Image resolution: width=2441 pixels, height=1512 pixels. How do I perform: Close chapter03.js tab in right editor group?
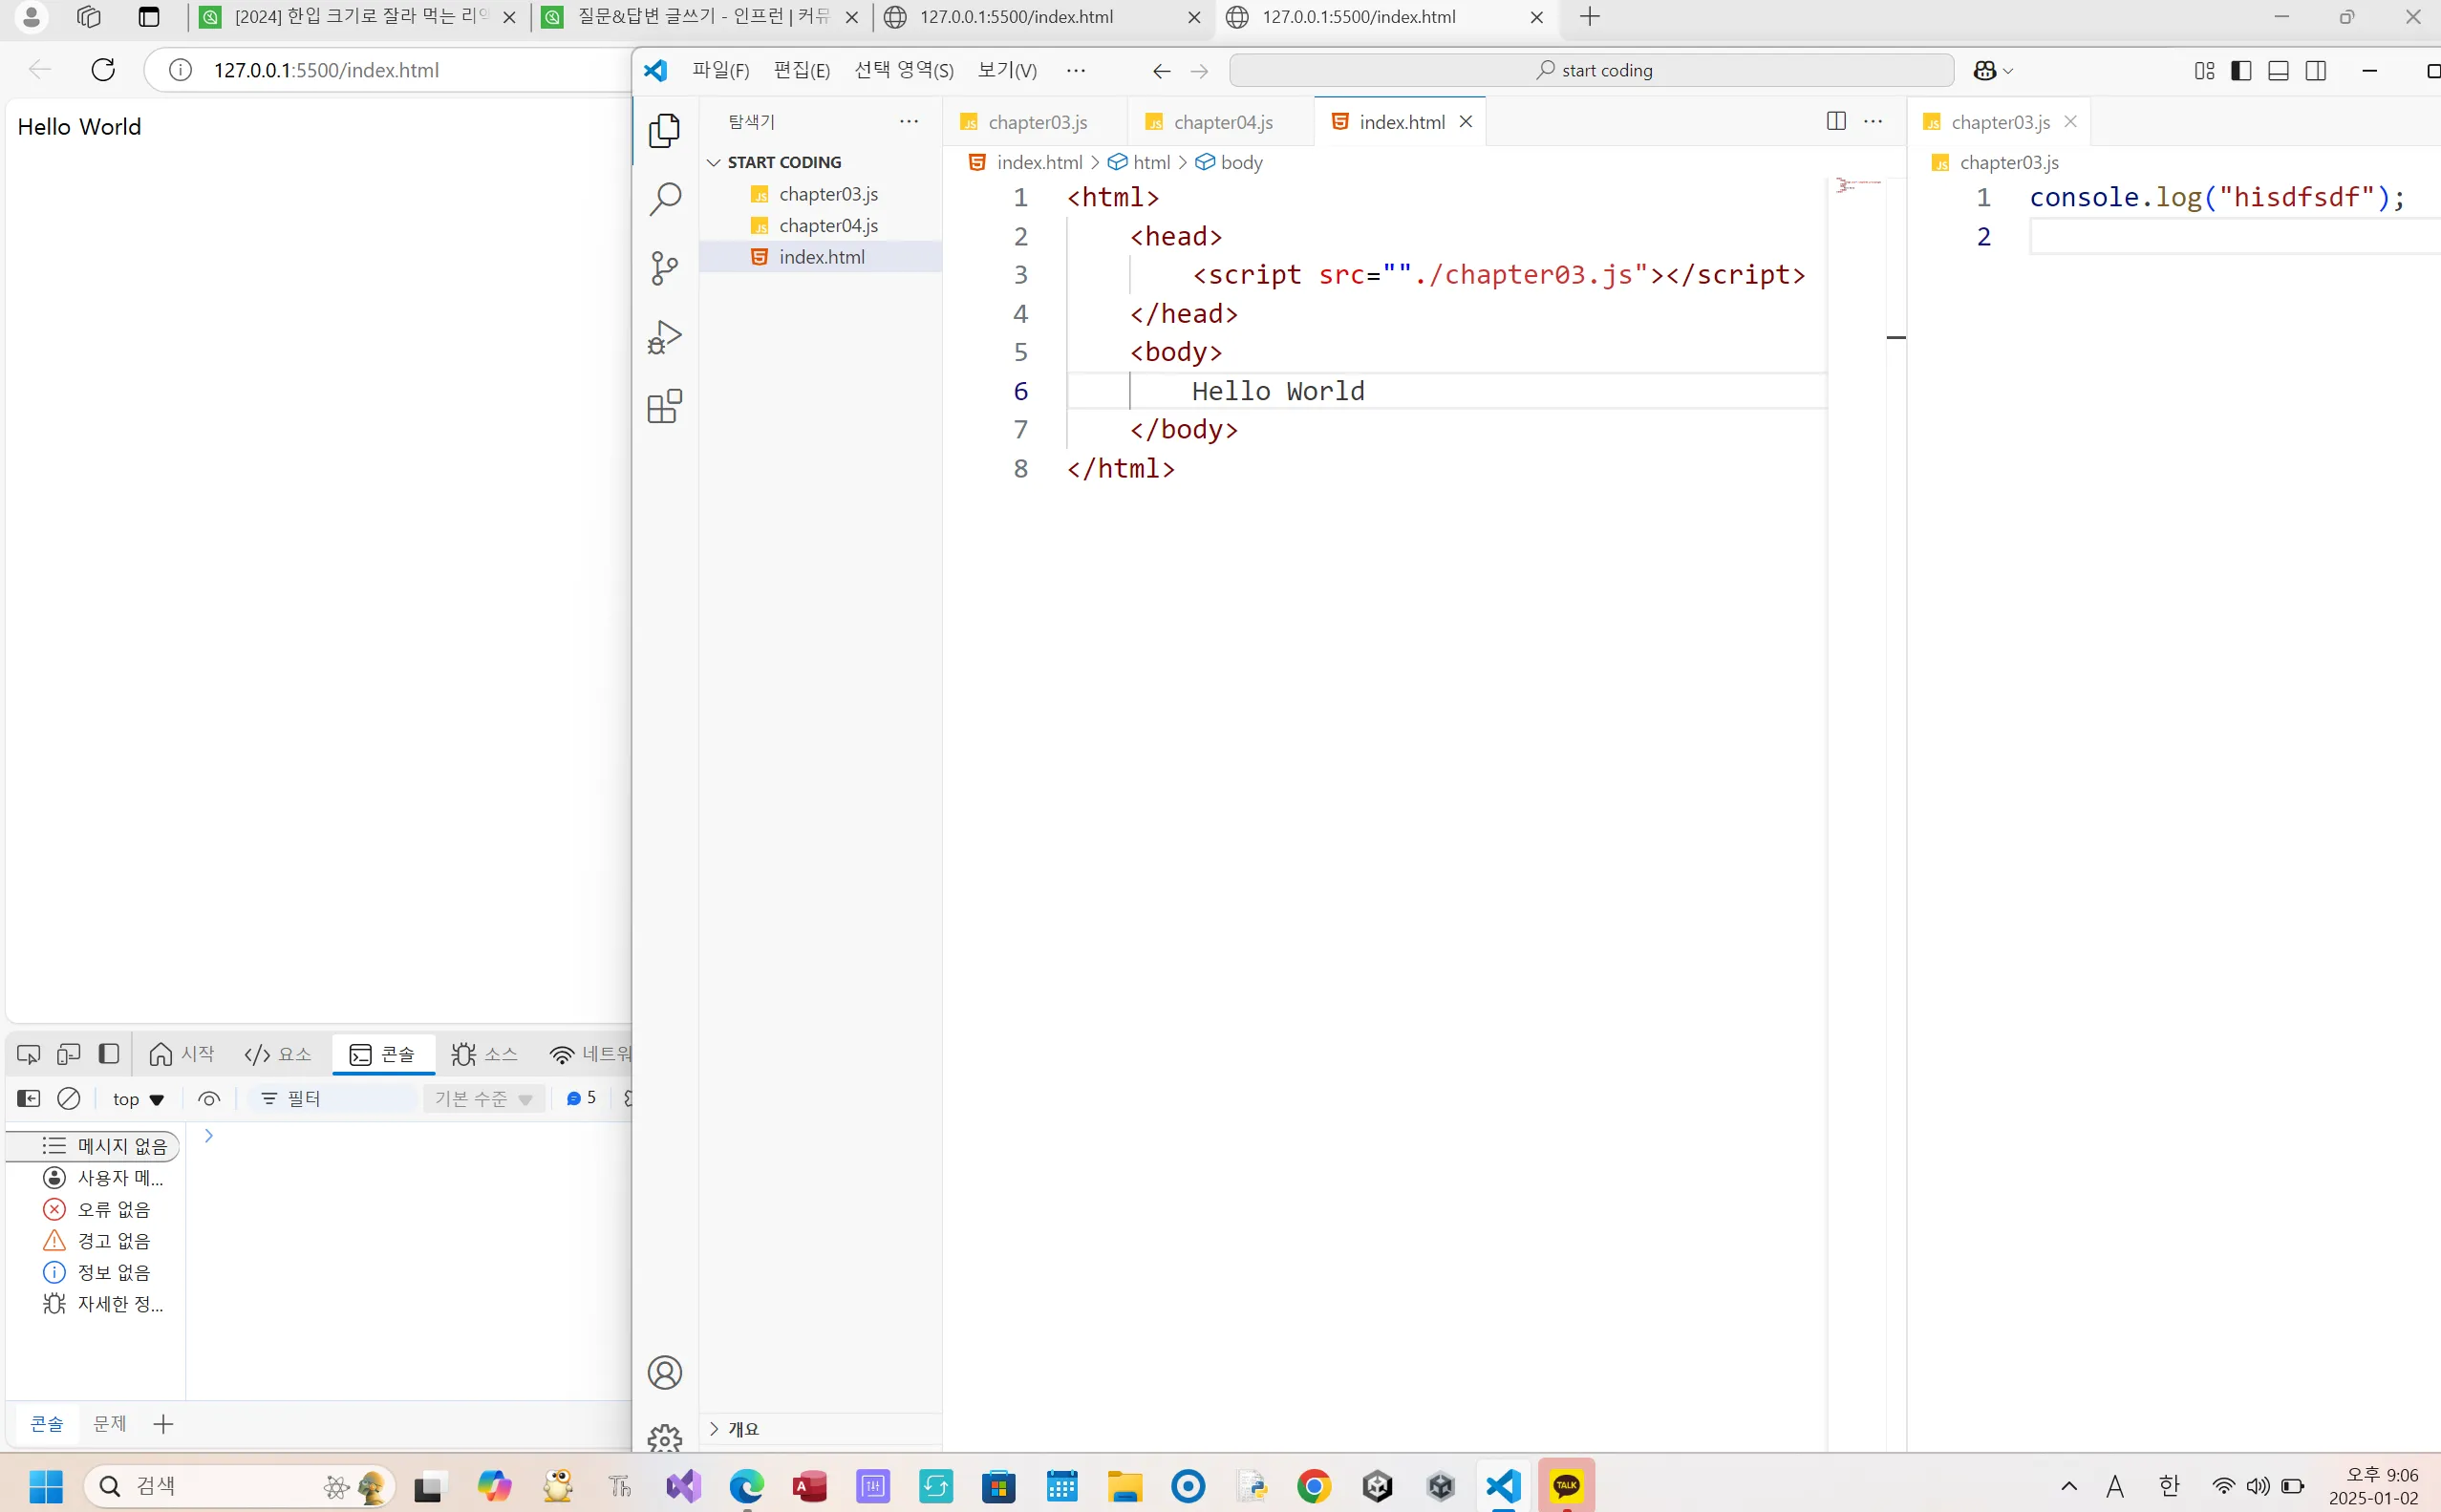point(2070,121)
